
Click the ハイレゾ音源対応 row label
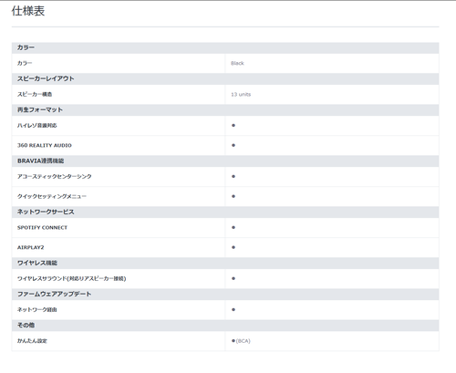[x=37, y=125]
